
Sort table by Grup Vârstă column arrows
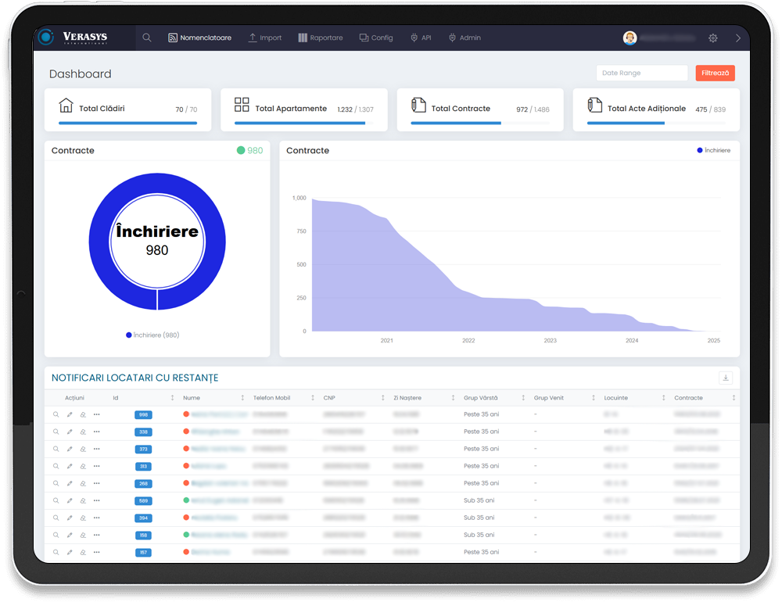(x=522, y=398)
